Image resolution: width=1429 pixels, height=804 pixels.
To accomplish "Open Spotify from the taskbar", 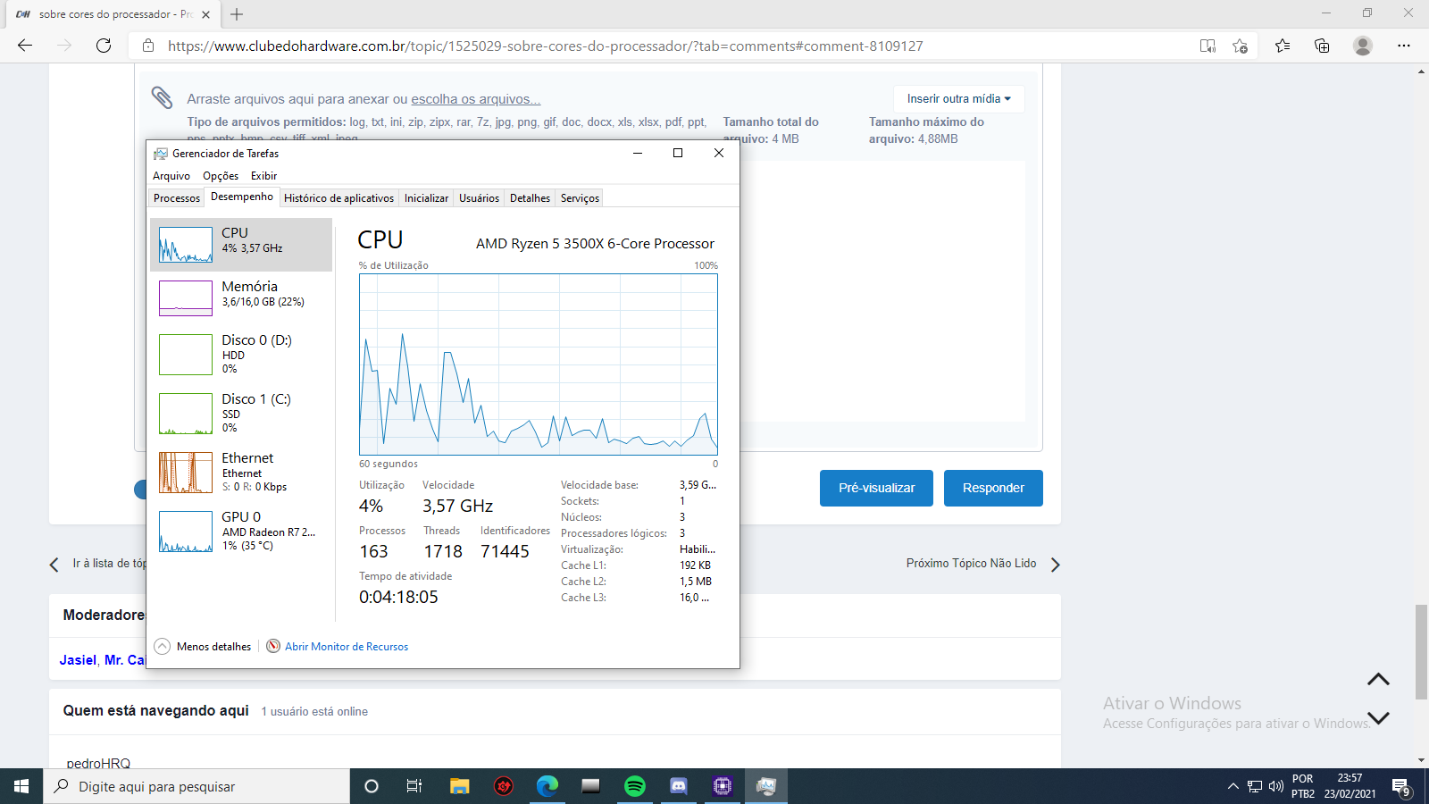I will 635,786.
